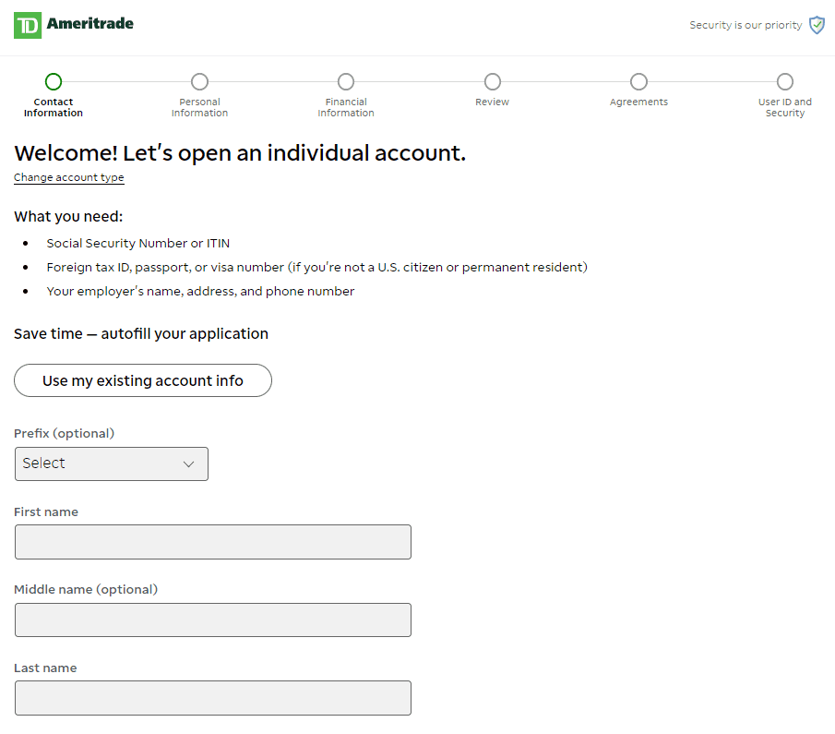Select the User ID and Security step circle
835x734 pixels.
[x=785, y=81]
